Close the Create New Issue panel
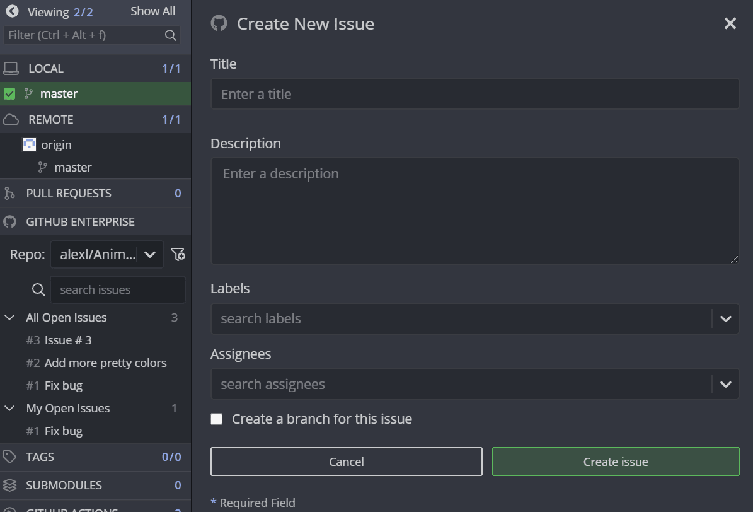 click(x=730, y=24)
